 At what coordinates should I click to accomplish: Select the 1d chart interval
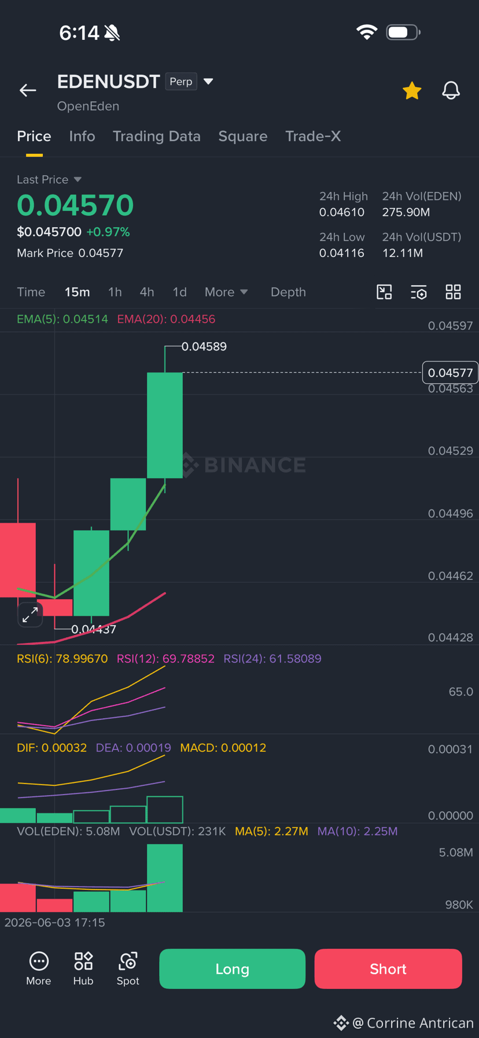click(x=179, y=292)
